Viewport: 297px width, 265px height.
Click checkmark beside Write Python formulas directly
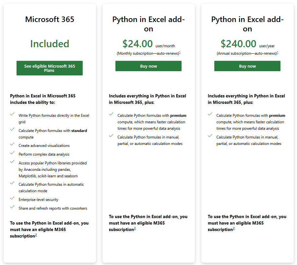pos(12,114)
